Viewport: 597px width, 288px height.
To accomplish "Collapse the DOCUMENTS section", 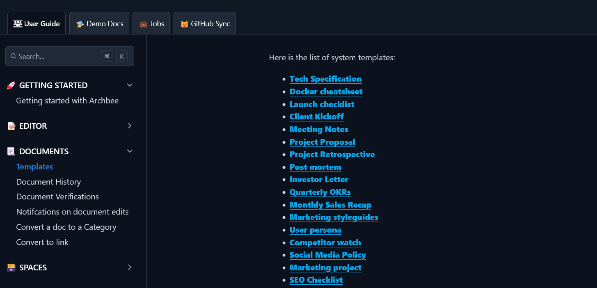I will [130, 151].
